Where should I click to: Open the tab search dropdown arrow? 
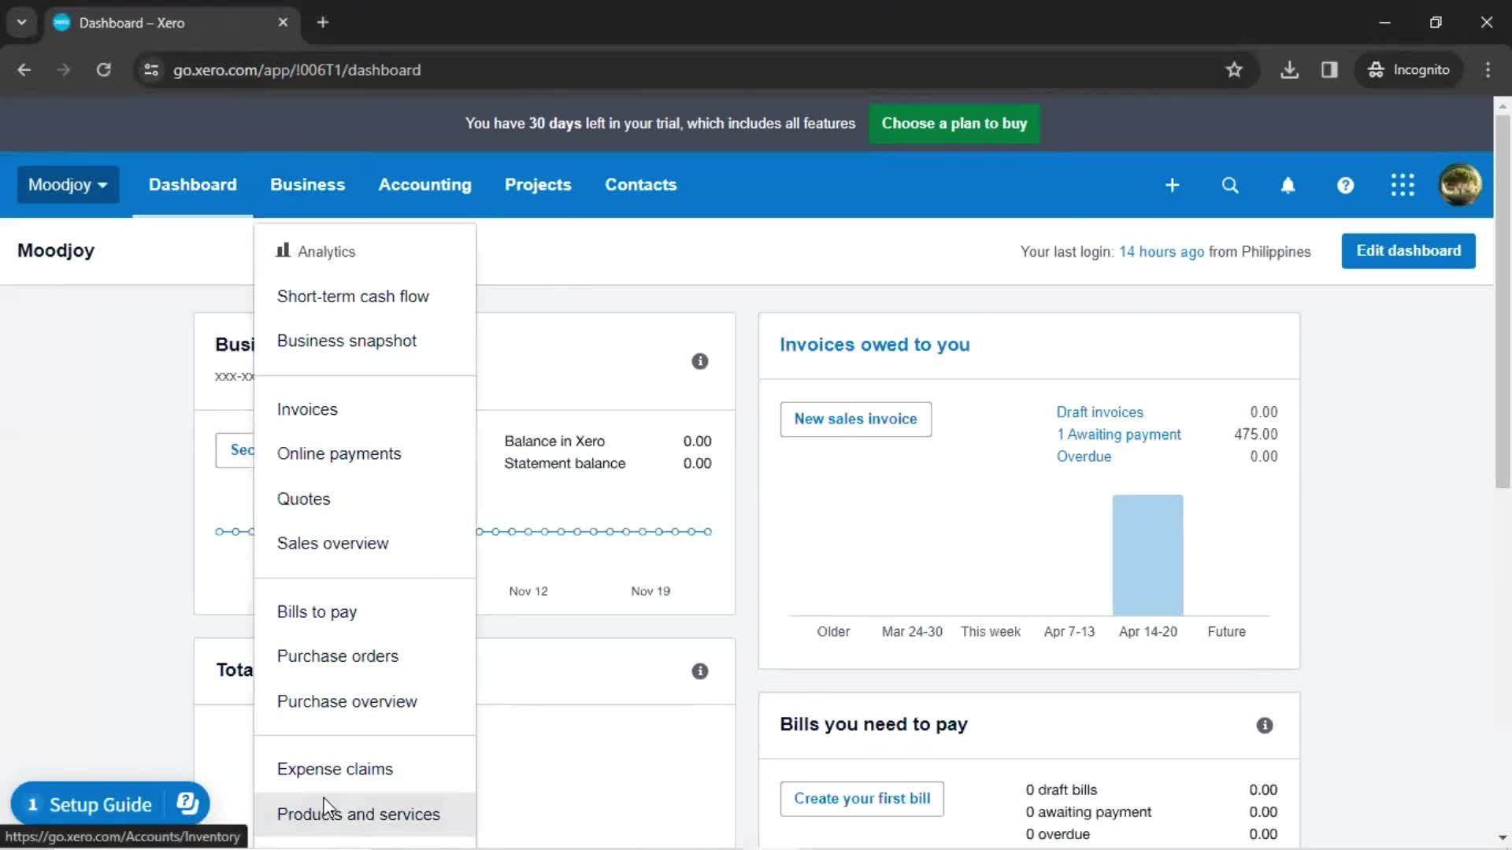[x=21, y=22]
